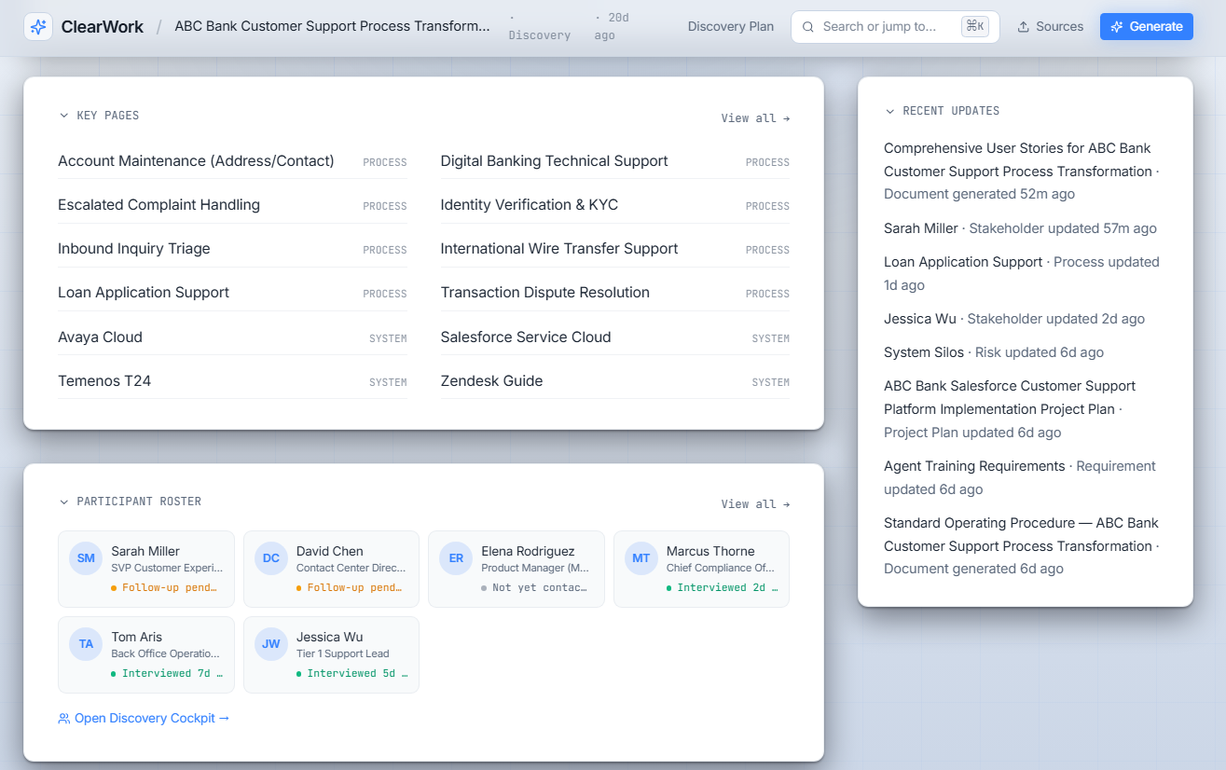
Task: Click the SM avatar for Sarah Miller
Action: point(86,558)
